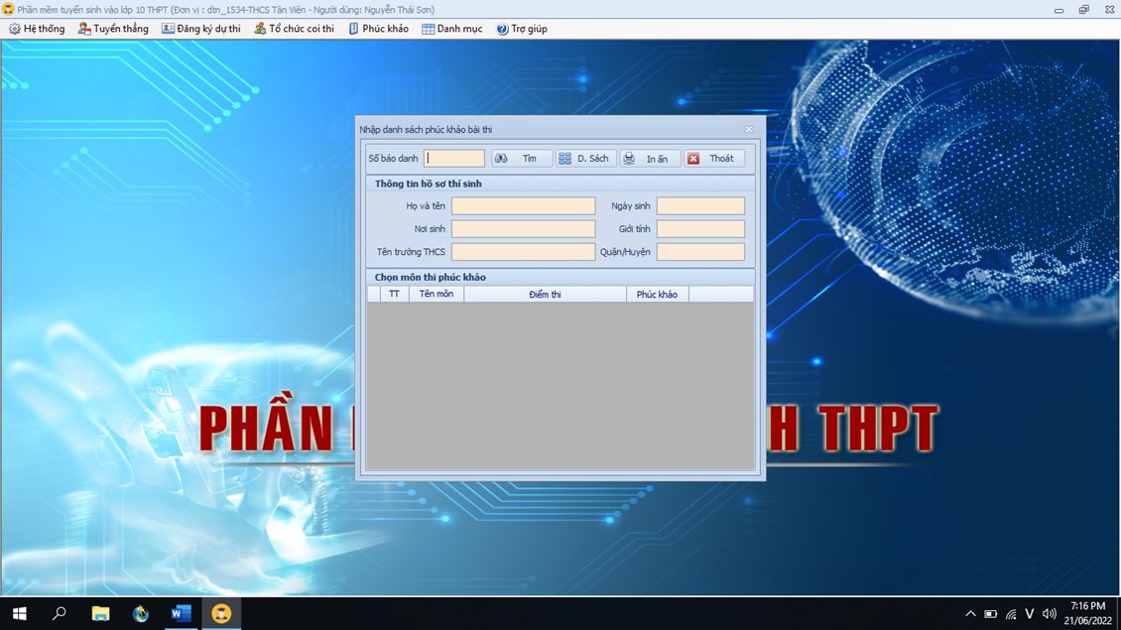Open Microsoft Word from the taskbar
Viewport: 1121px width, 630px height.
tap(181, 614)
